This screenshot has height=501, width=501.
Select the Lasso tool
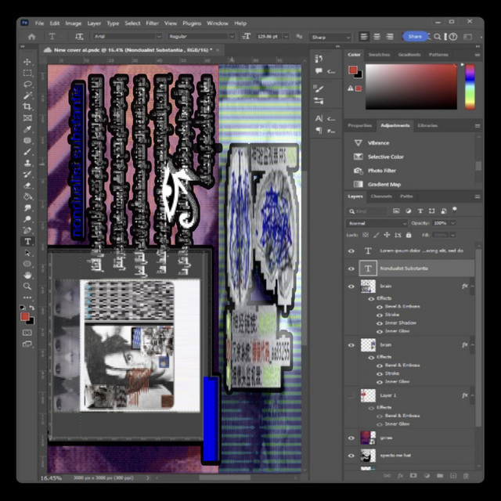[x=27, y=84]
